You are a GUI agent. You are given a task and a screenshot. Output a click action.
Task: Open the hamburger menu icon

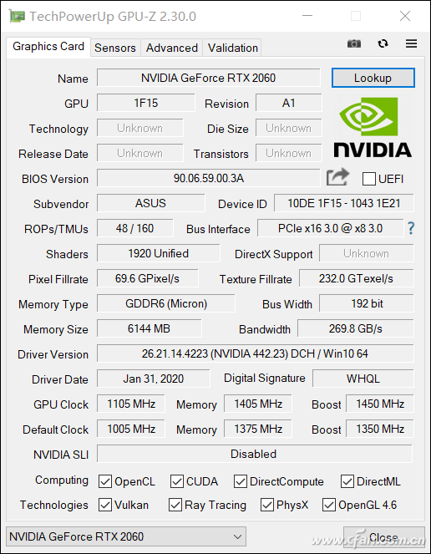coord(411,43)
